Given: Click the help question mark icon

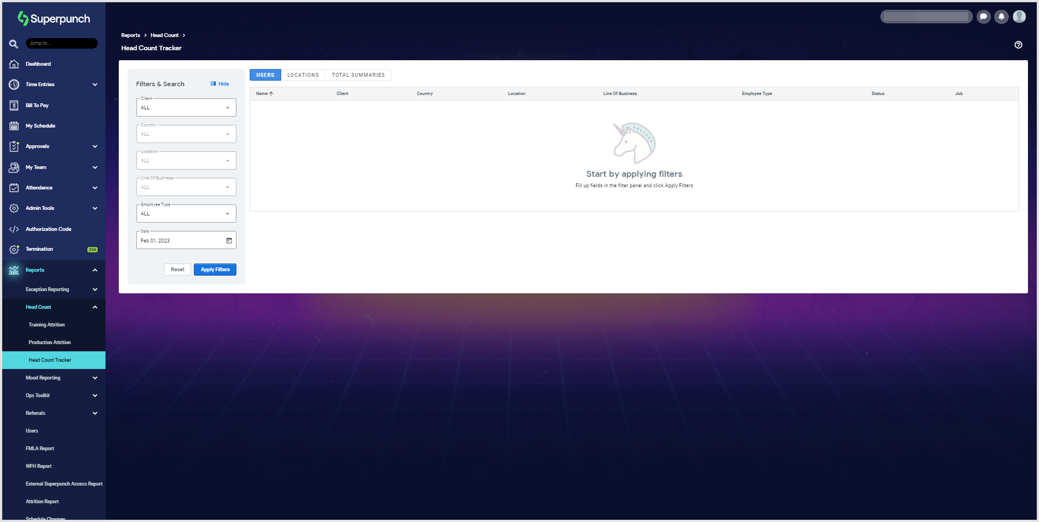Looking at the screenshot, I should click(1019, 45).
